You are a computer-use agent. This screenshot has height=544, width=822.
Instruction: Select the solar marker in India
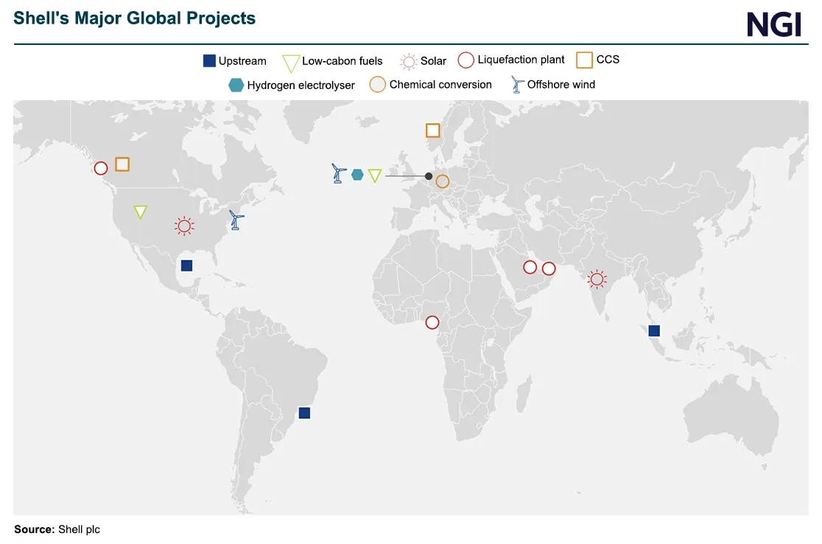pos(597,279)
